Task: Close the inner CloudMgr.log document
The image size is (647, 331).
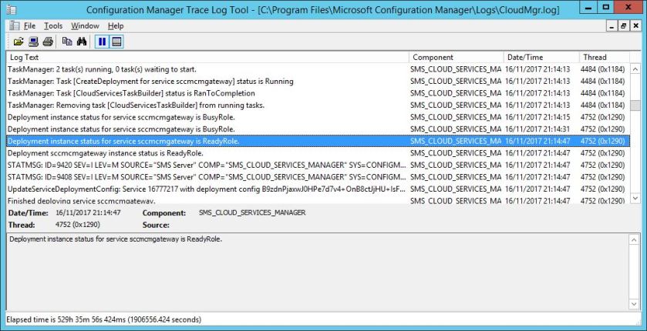Action: 635,26
